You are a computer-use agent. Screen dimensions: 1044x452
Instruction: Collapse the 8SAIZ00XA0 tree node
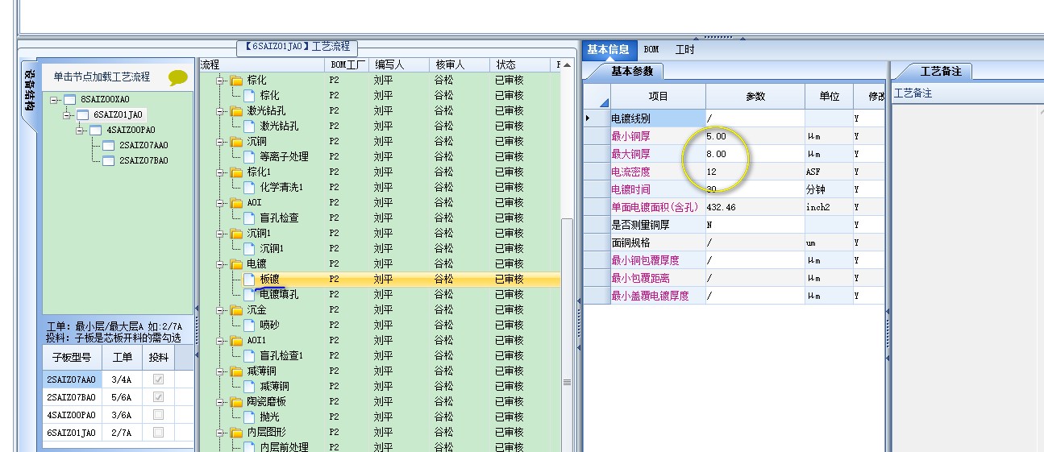[54, 100]
